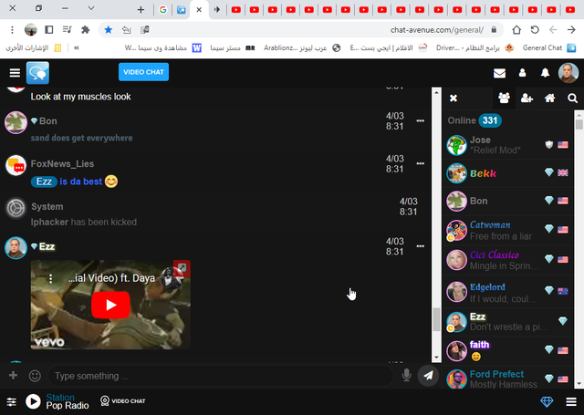Show online users list tab
The height and width of the screenshot is (415, 584).
click(x=504, y=99)
